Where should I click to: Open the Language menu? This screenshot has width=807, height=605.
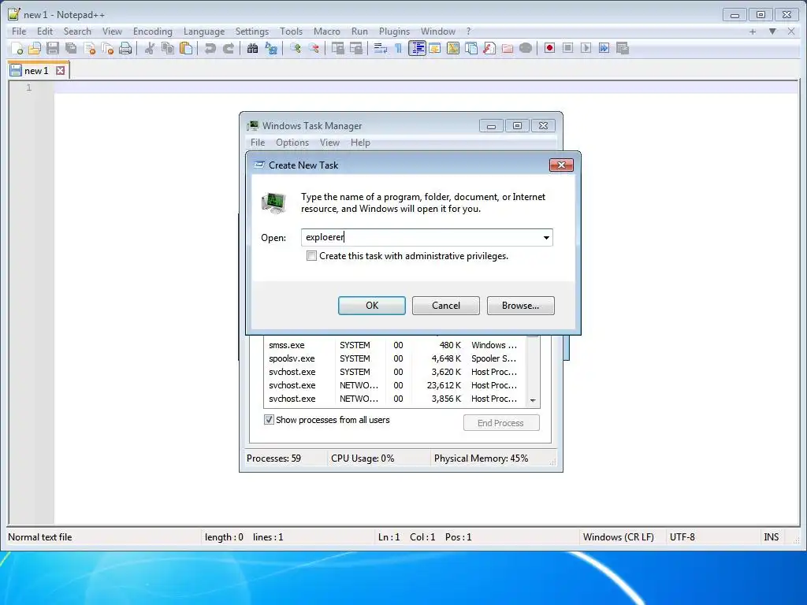pyautogui.click(x=204, y=32)
